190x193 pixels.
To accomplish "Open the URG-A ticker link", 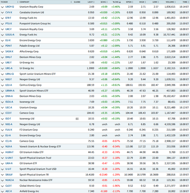I will pos(9,68).
